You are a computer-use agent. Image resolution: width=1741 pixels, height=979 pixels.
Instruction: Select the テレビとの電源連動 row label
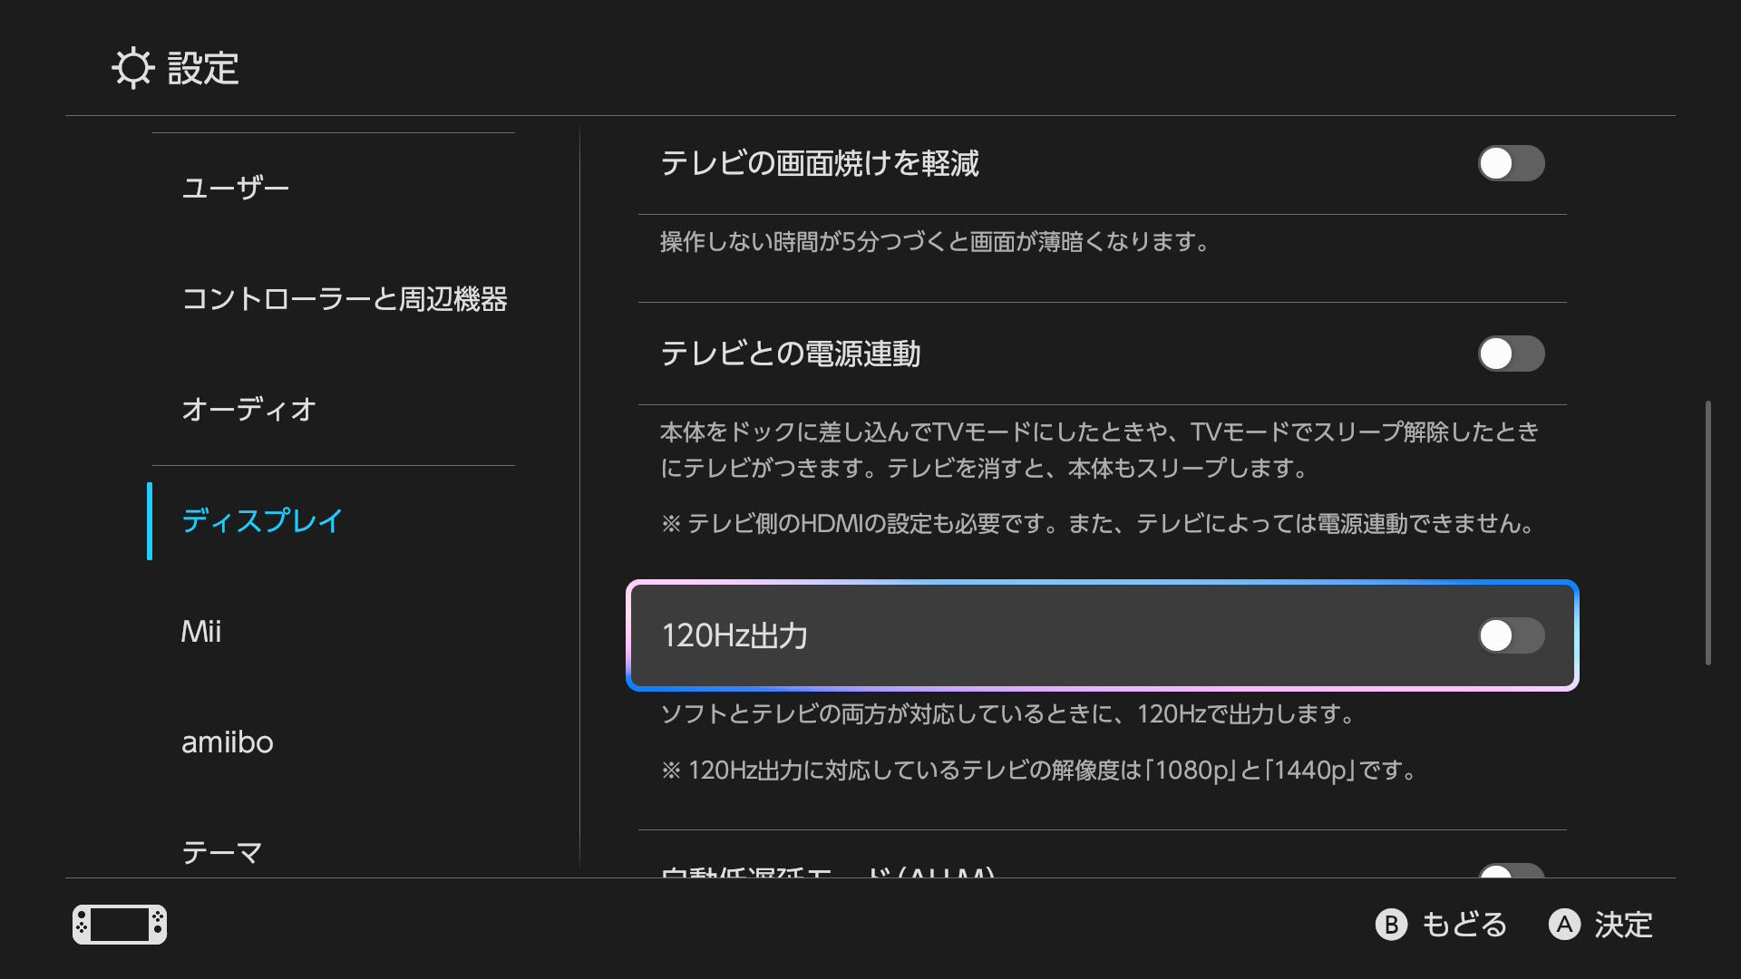[x=791, y=354]
